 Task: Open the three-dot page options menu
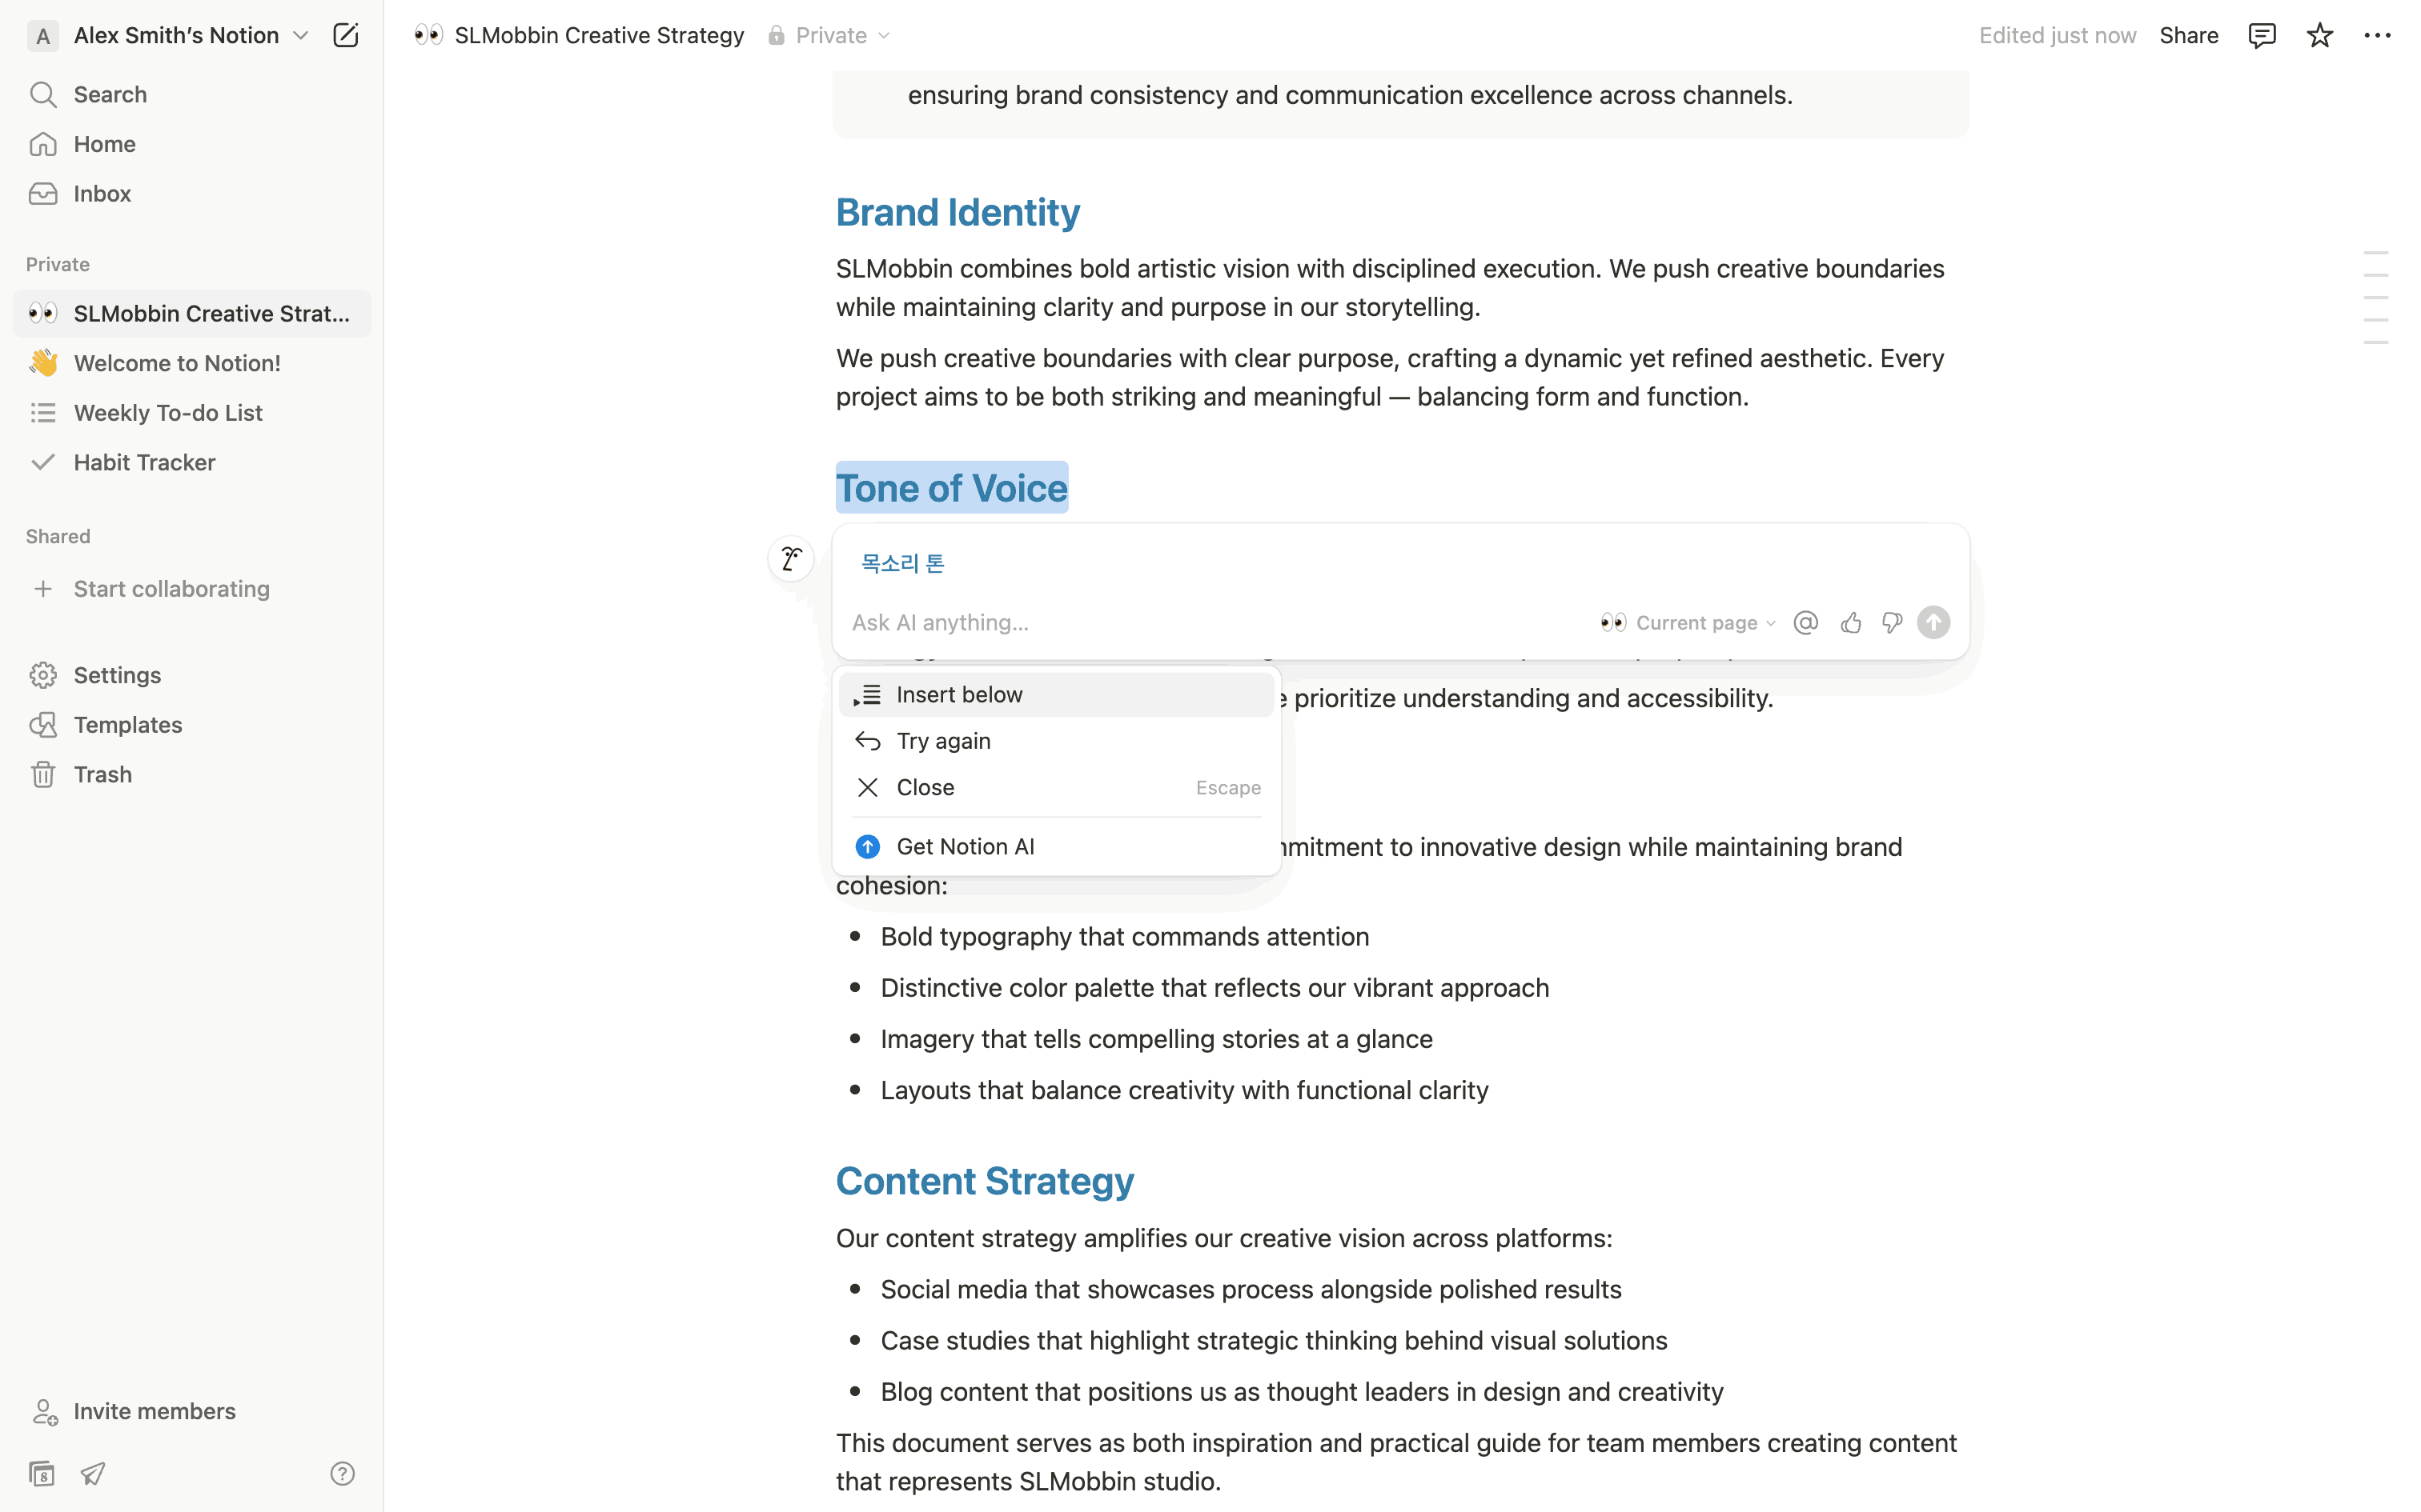(2377, 36)
